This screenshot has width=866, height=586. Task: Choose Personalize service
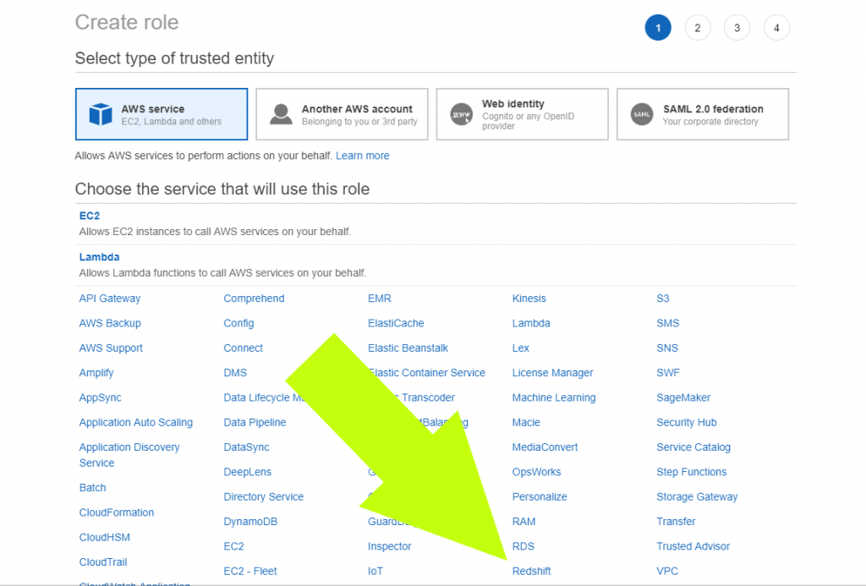point(540,497)
